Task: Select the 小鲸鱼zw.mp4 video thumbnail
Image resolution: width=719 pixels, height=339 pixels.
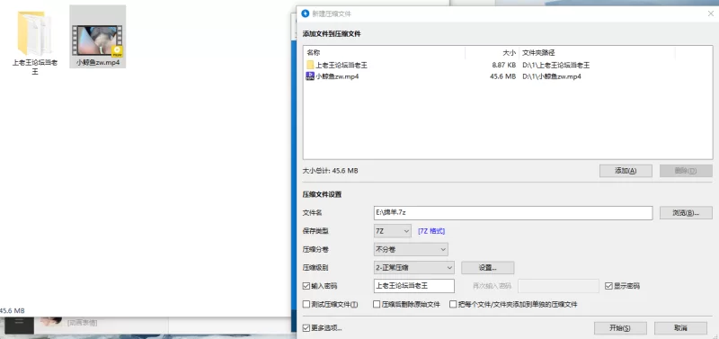Action: [98, 40]
